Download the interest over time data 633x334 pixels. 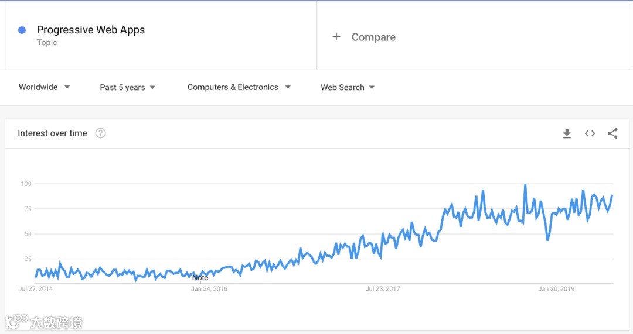click(567, 133)
